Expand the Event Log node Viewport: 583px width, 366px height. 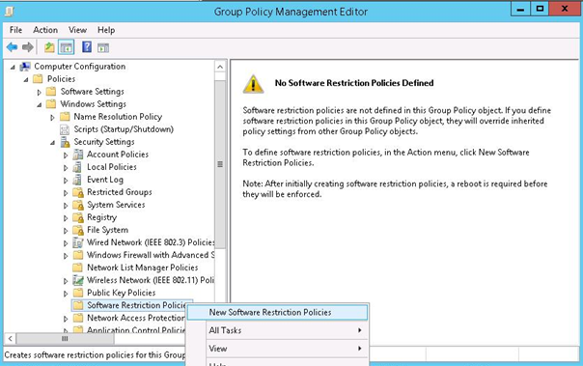[x=66, y=181]
